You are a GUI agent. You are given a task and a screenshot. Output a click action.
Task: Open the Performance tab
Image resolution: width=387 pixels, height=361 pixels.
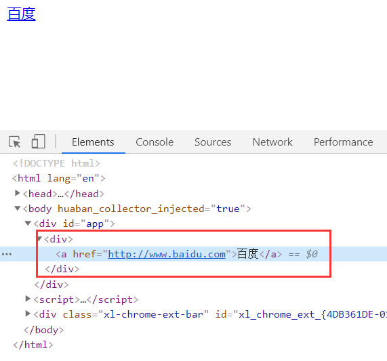344,142
